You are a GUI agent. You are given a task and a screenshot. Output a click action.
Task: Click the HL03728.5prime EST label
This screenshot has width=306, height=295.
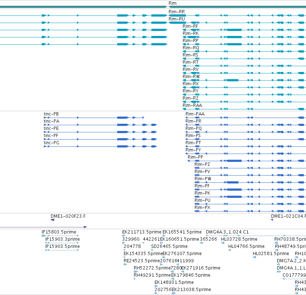(x=239, y=239)
